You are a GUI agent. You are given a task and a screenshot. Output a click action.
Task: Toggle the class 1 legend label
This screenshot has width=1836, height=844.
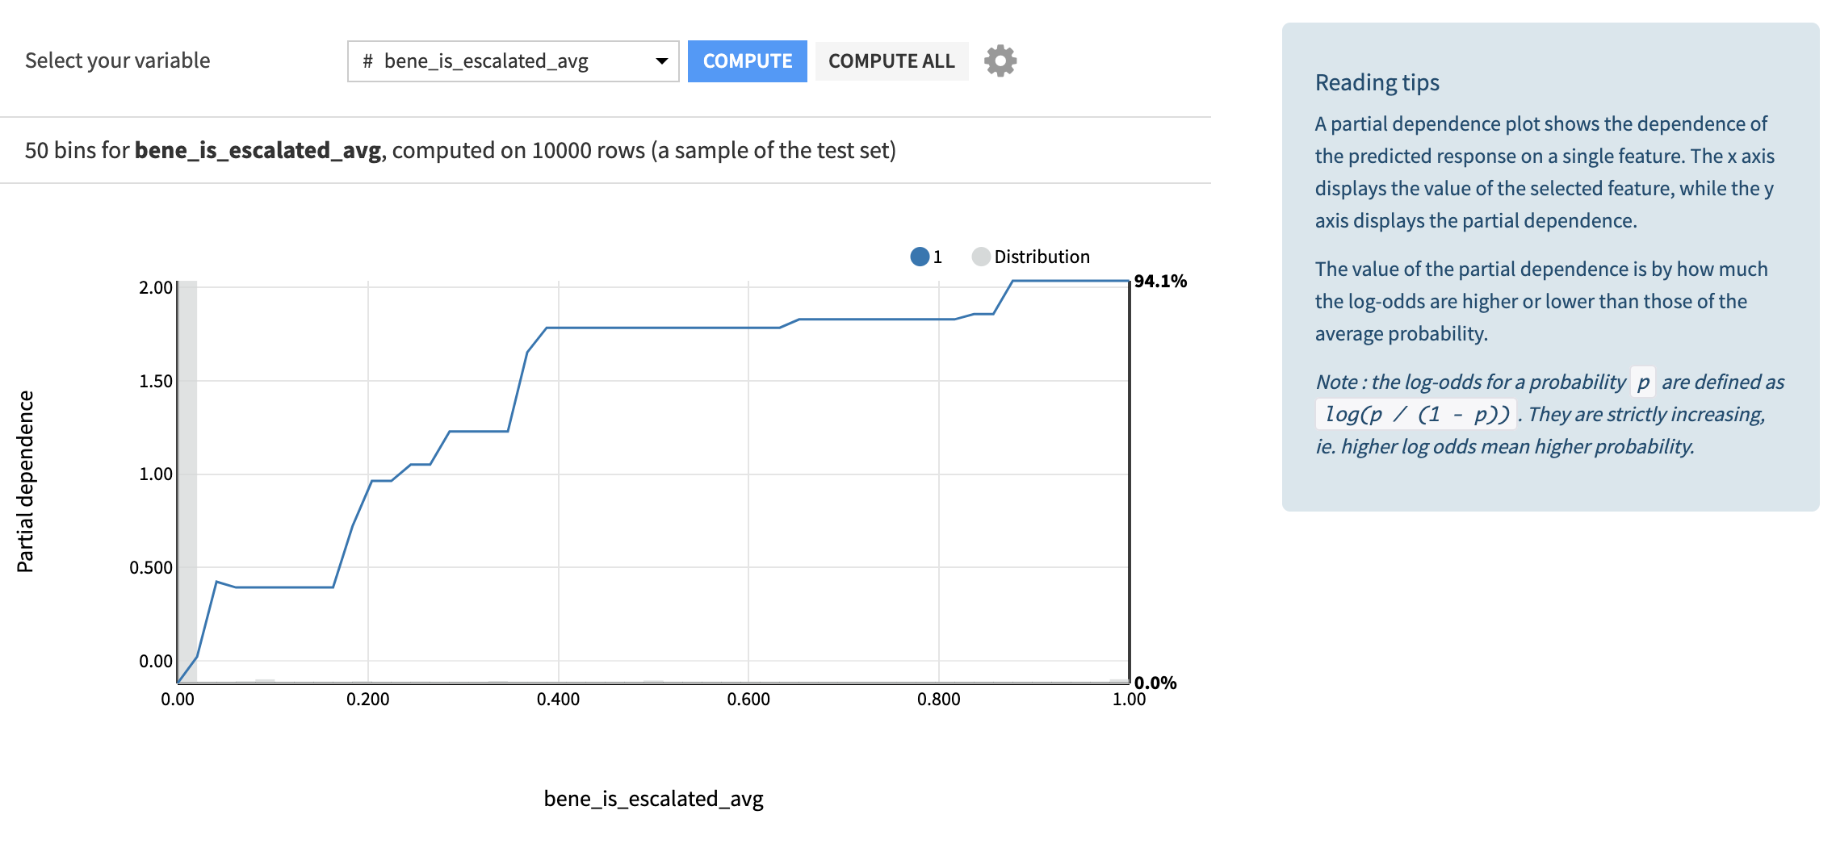[x=937, y=257]
